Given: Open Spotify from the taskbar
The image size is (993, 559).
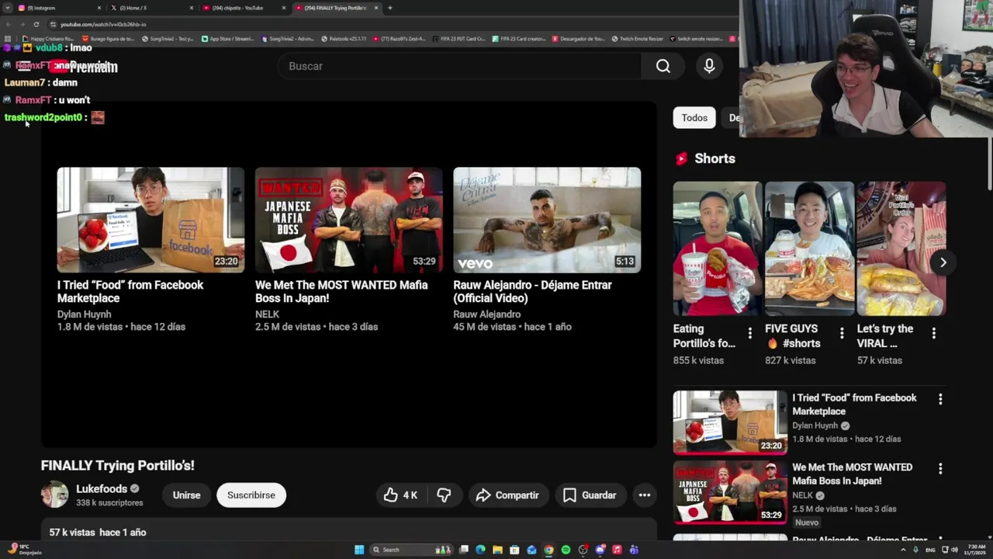Looking at the screenshot, I should point(566,550).
